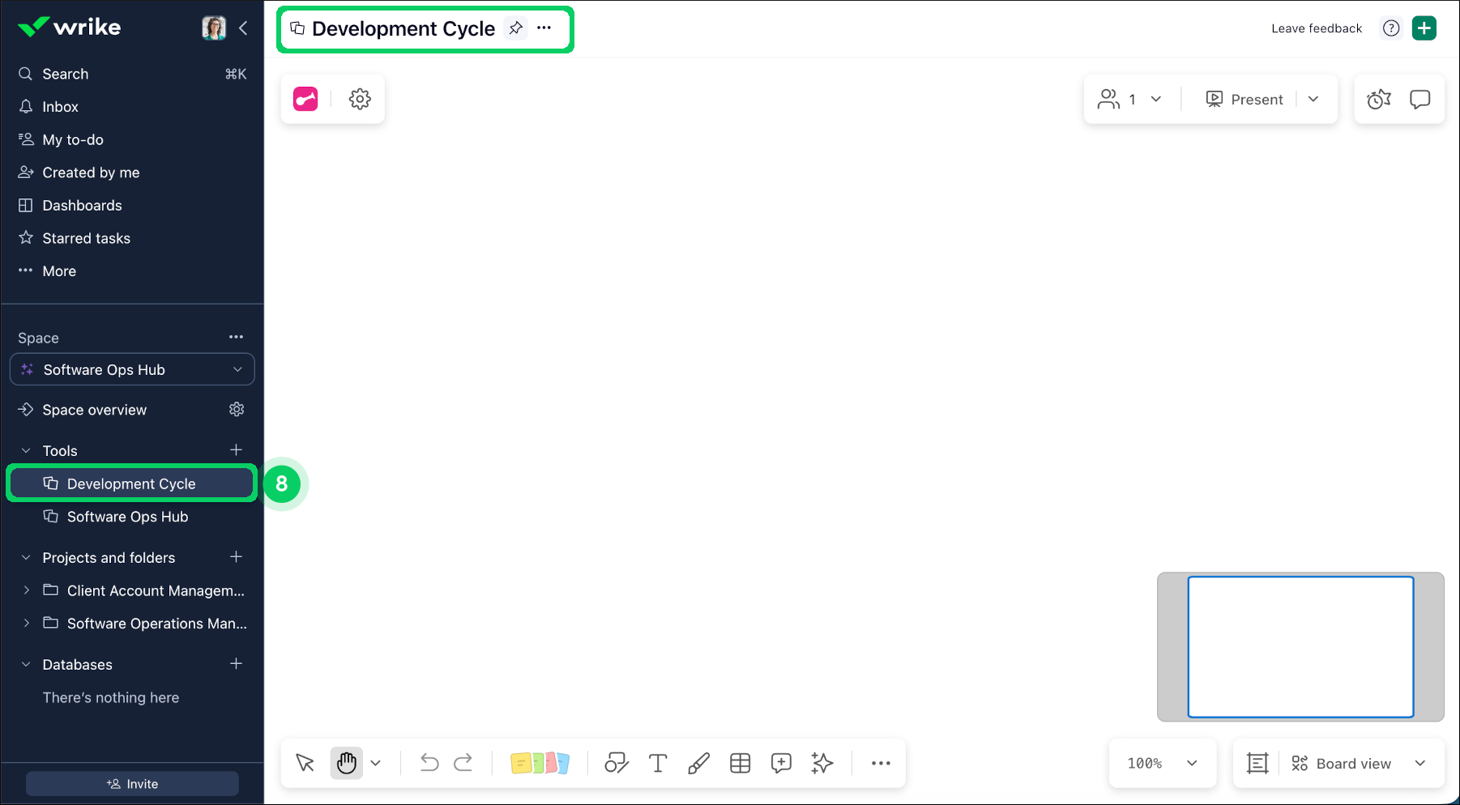Pick the Text tool
This screenshot has height=805, width=1460.
[657, 763]
